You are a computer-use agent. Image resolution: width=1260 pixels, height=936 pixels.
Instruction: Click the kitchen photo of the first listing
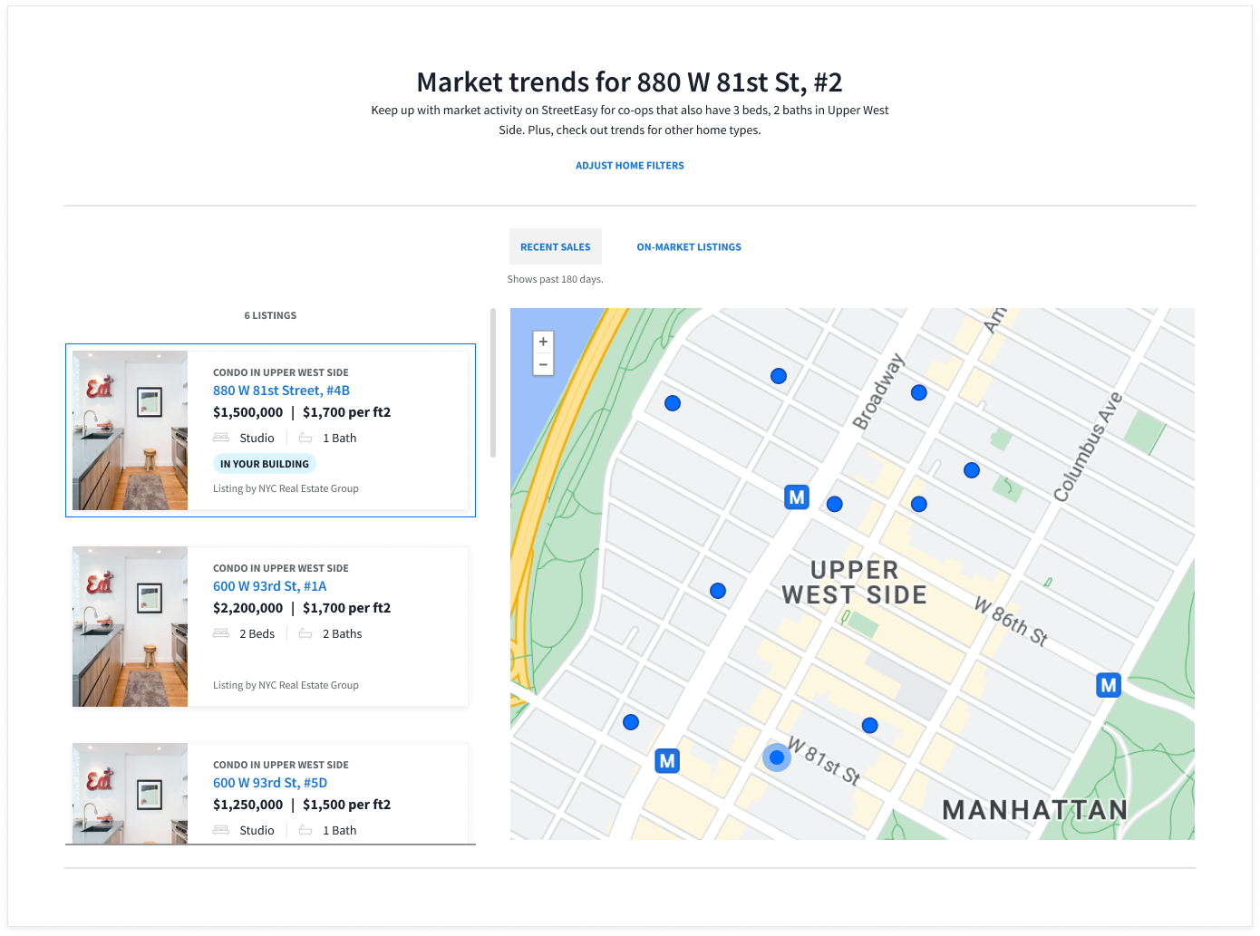[x=129, y=429]
